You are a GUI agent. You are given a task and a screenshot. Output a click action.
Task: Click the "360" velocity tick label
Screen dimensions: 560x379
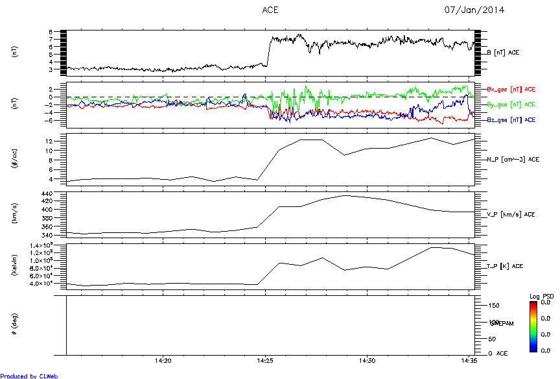[47, 226]
